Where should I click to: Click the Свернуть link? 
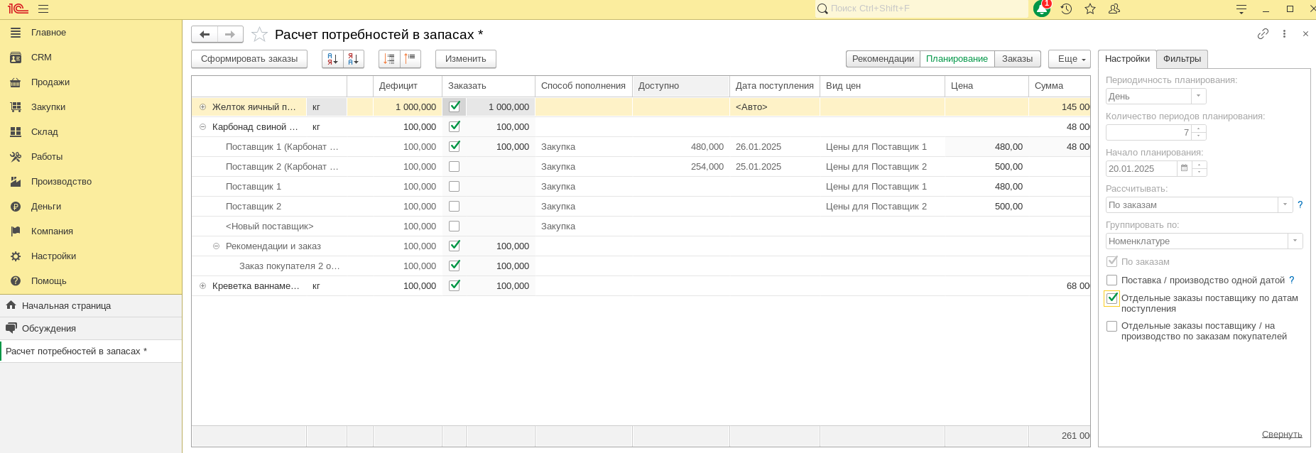tap(1282, 435)
